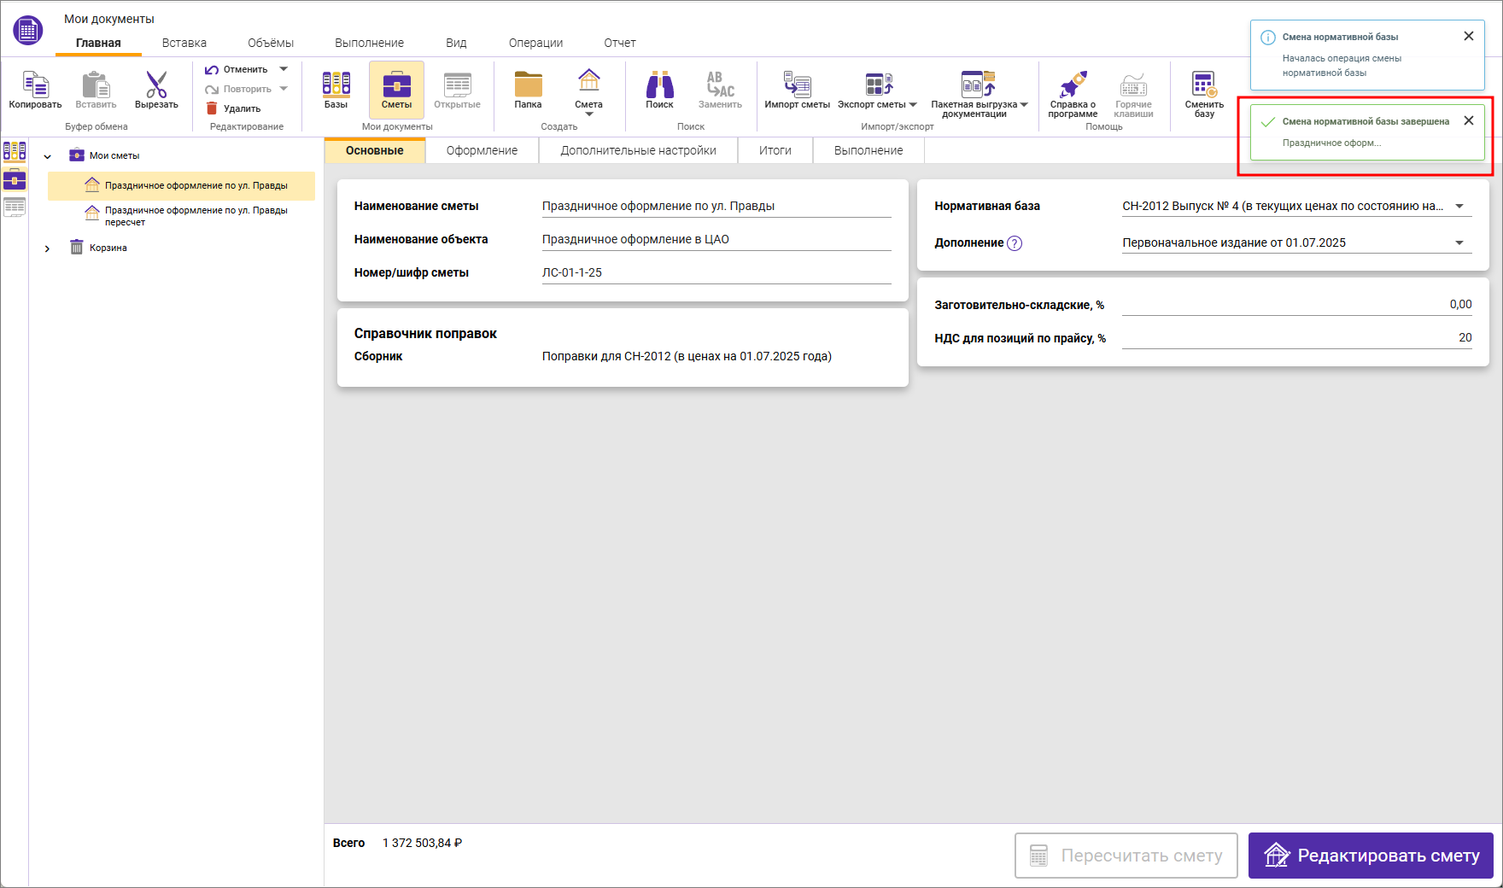Click the Номер/шифр сметы input field
Image resolution: width=1503 pixels, height=888 pixels.
pyautogui.click(x=716, y=273)
